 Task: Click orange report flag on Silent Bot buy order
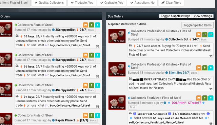click(x=199, y=68)
